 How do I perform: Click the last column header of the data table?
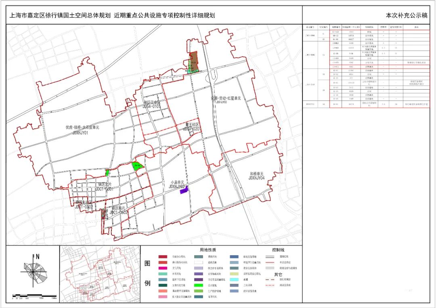pyautogui.click(x=416, y=27)
